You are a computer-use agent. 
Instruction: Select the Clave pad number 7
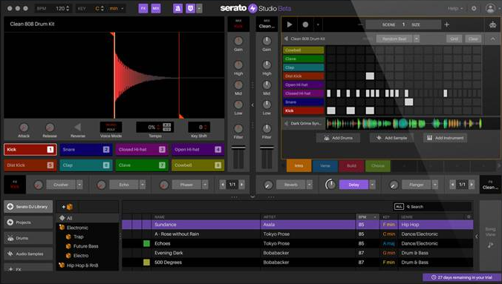point(142,165)
